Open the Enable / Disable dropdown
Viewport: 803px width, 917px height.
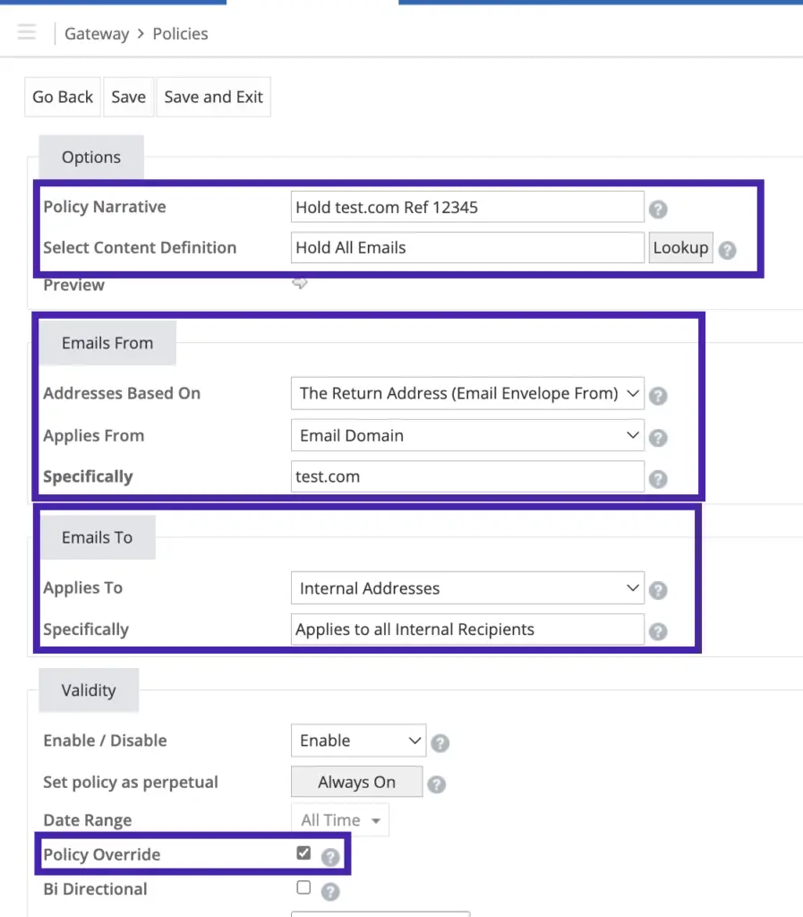(358, 741)
